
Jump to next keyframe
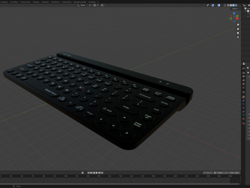[x=99, y=173]
